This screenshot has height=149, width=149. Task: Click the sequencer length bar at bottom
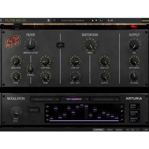[84, 121]
